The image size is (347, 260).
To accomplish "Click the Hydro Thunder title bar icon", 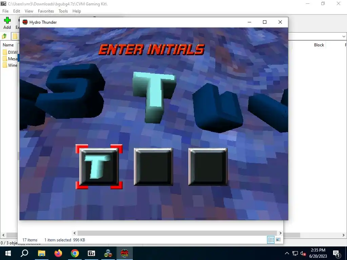I will pos(25,22).
